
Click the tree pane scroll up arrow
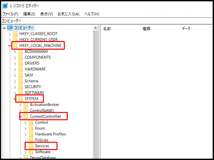click(x=96, y=28)
